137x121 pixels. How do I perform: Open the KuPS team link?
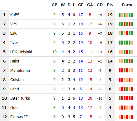[x=15, y=15]
